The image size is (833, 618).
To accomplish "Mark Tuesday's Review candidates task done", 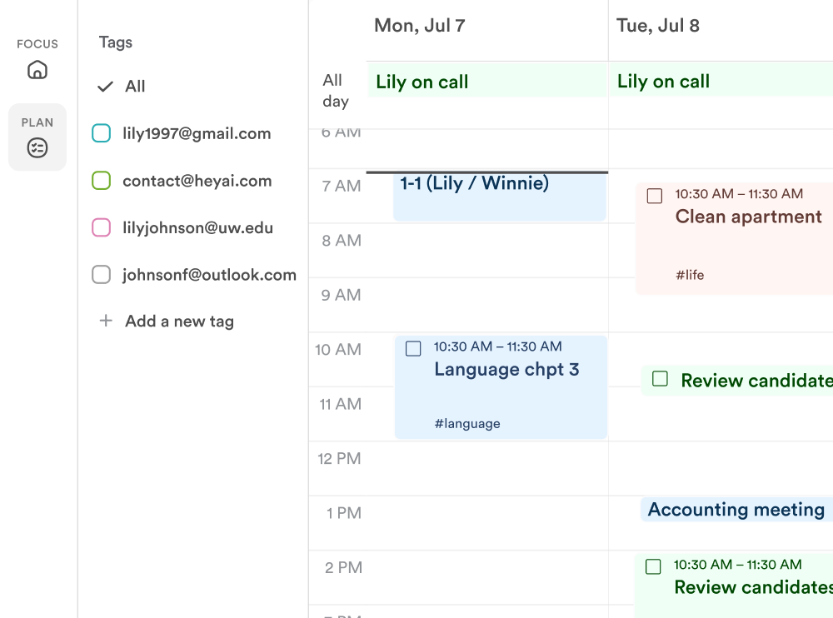I will click(653, 566).
